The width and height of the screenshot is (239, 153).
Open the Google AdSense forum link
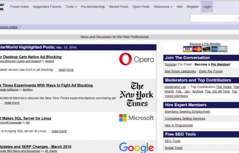(x=9, y=89)
